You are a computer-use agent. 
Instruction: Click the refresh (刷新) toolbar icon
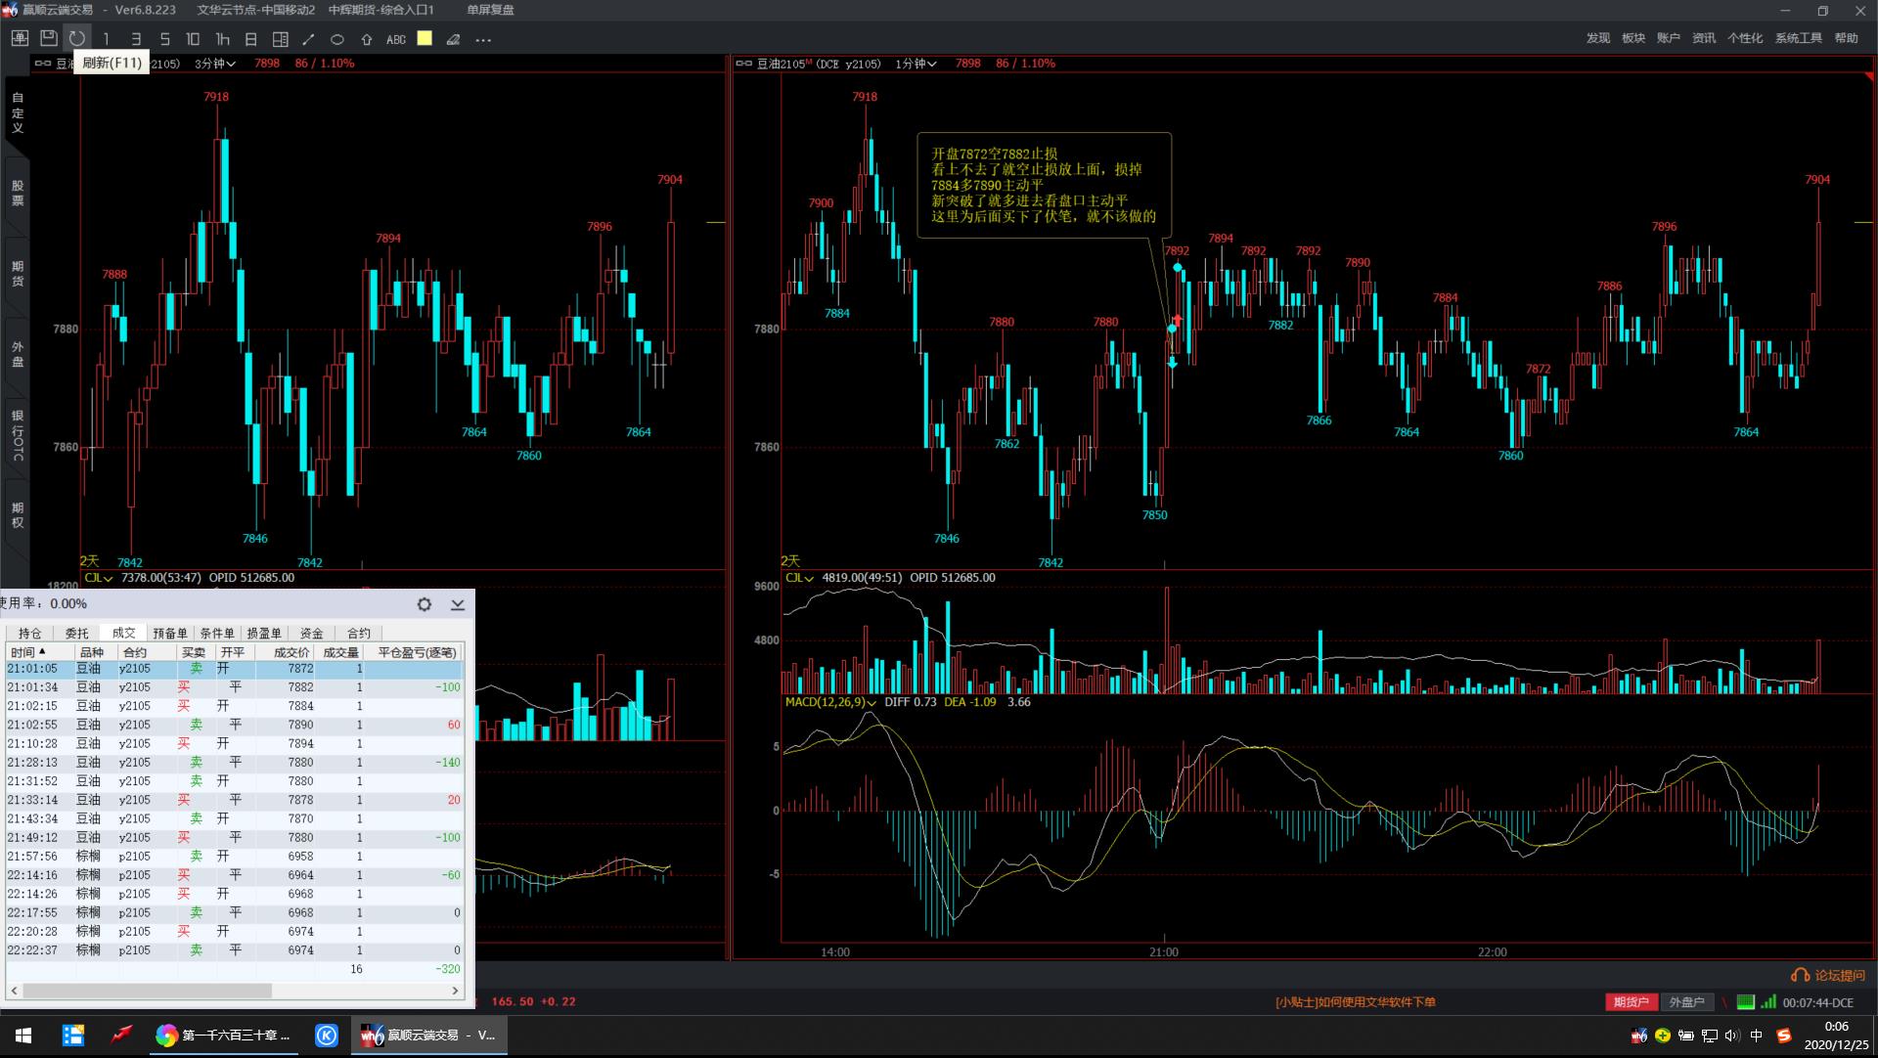(77, 39)
